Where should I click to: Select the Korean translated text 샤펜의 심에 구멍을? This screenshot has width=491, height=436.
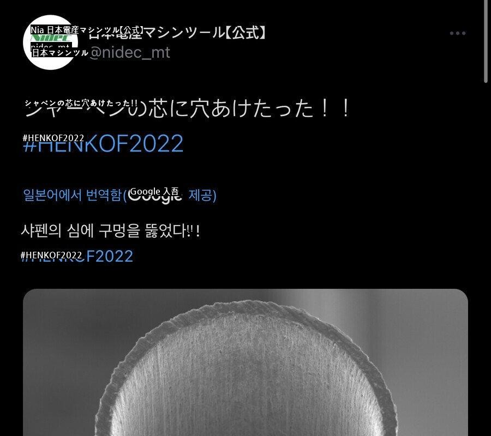pyautogui.click(x=81, y=231)
